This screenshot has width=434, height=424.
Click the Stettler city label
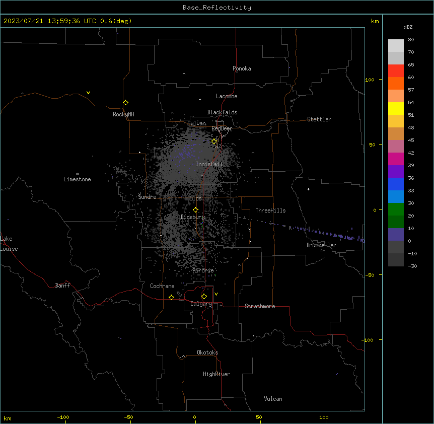coord(319,119)
